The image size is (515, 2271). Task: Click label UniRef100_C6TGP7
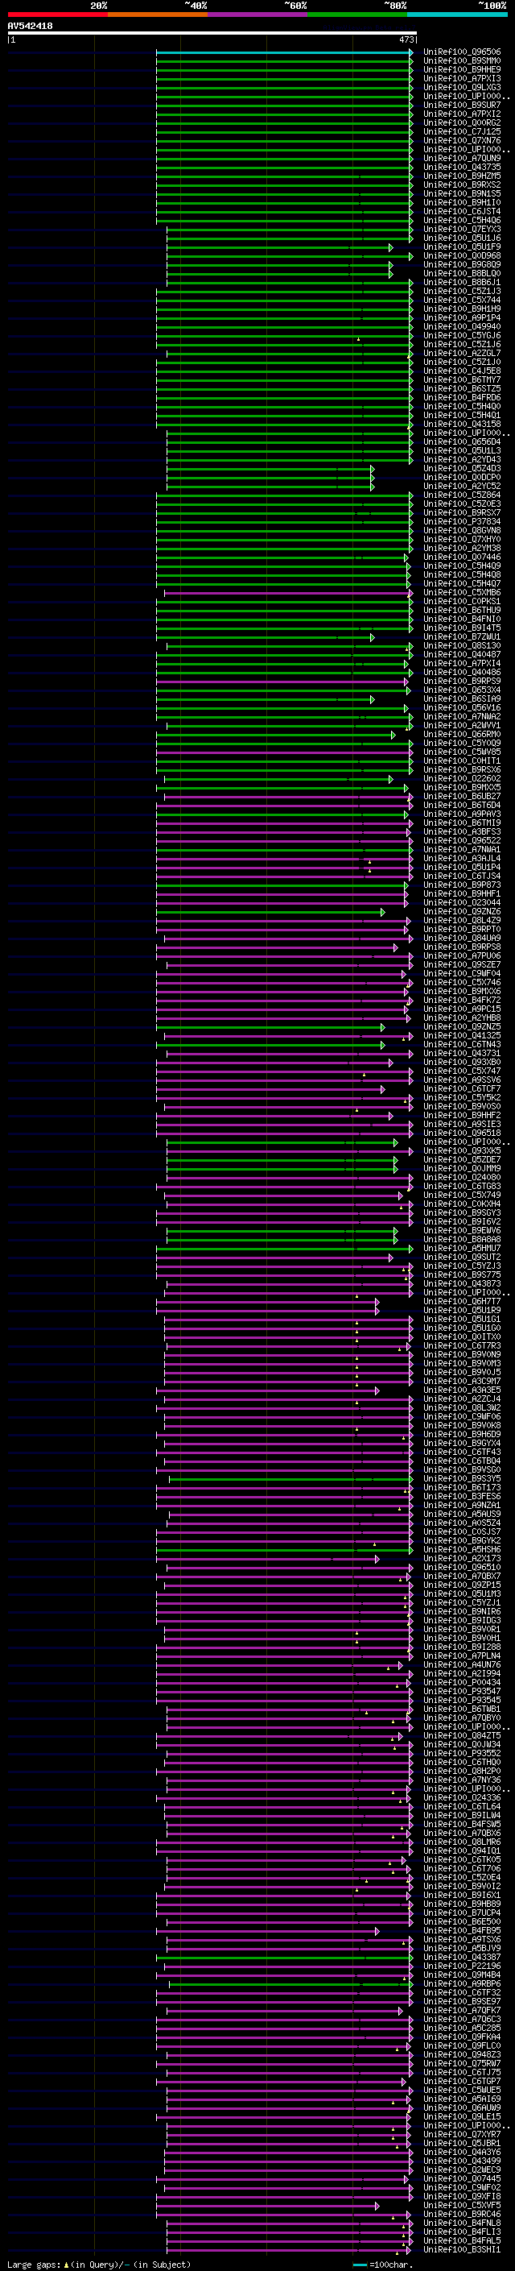click(x=462, y=2082)
